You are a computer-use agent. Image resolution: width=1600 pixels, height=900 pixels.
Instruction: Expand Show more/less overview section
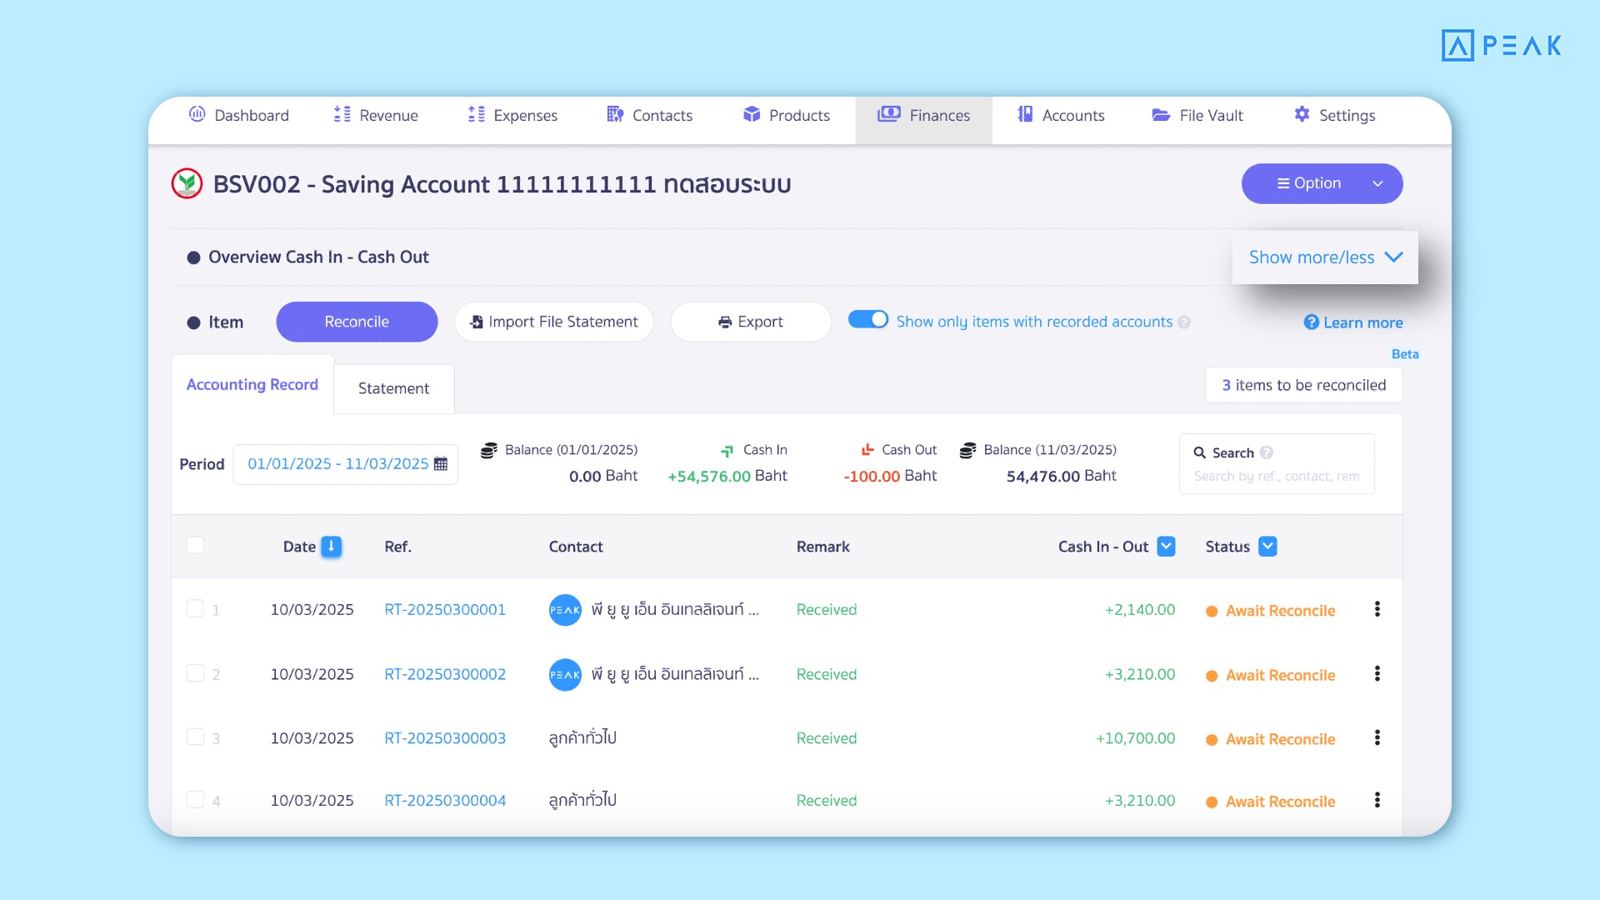[1324, 257]
